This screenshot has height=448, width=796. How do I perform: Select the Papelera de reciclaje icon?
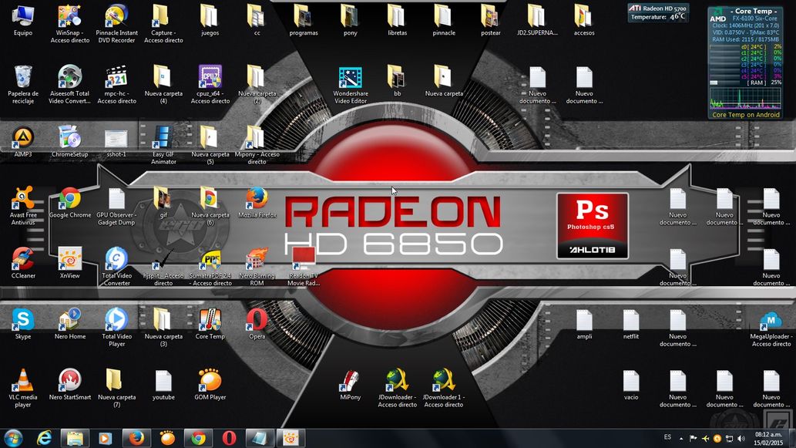click(x=23, y=76)
